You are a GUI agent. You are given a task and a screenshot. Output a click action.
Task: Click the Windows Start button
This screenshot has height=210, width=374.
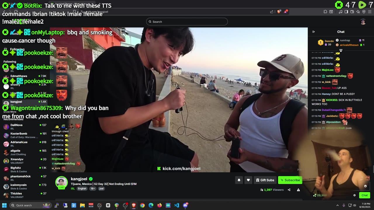tap(4, 205)
